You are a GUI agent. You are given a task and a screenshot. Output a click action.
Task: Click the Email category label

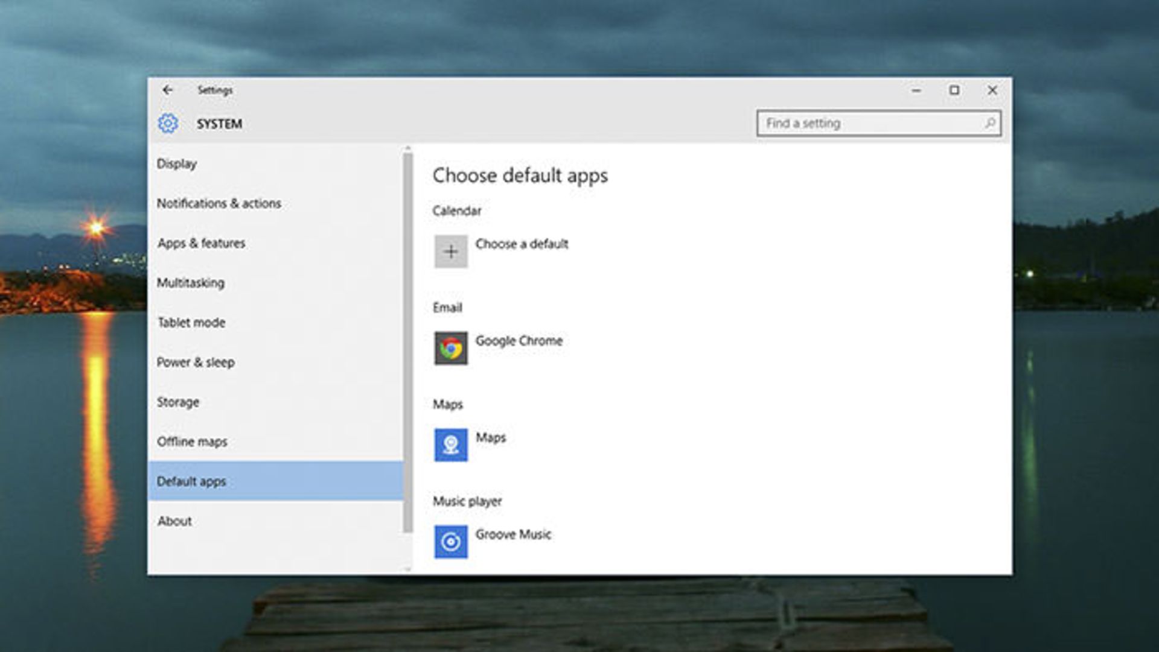pyautogui.click(x=447, y=308)
